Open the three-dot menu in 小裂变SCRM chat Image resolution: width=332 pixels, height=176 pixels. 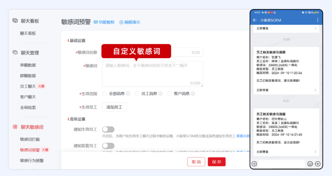pyautogui.click(x=318, y=20)
